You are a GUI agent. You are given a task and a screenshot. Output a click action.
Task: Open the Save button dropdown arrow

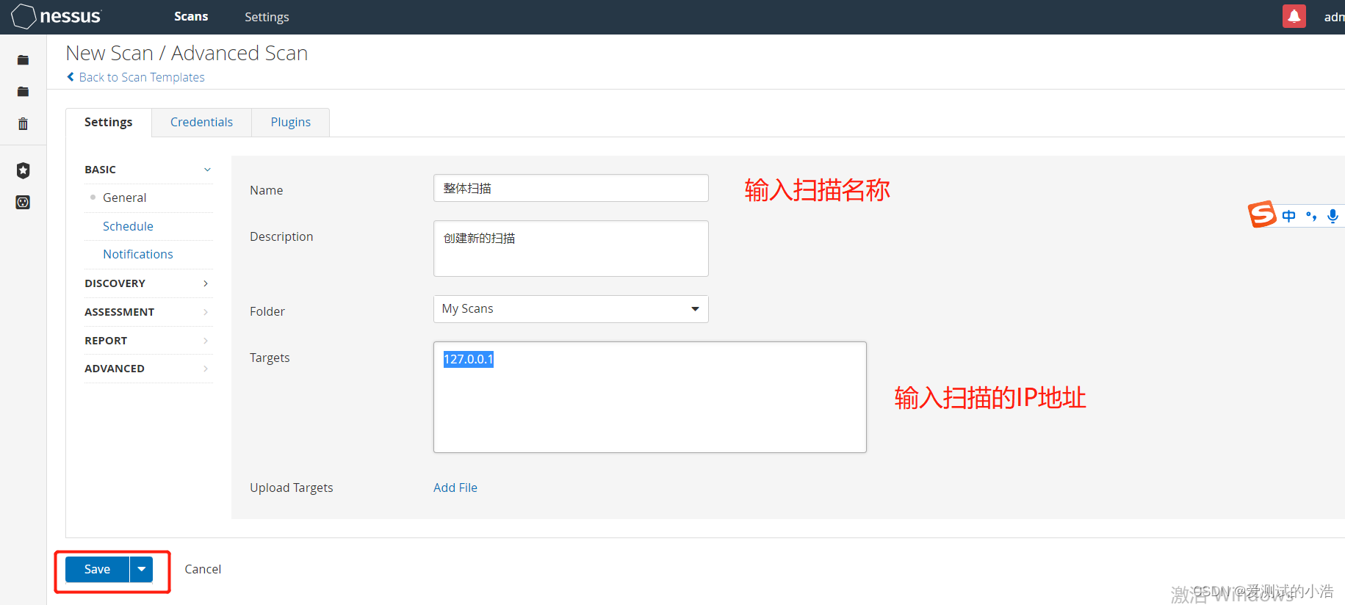coord(142,569)
